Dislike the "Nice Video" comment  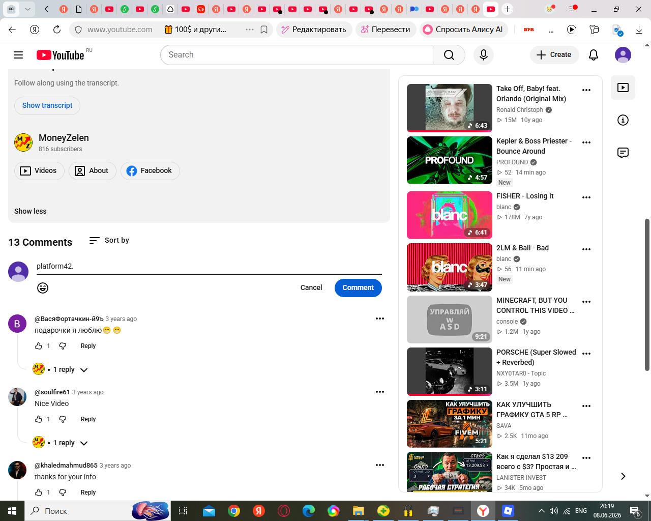pos(63,419)
